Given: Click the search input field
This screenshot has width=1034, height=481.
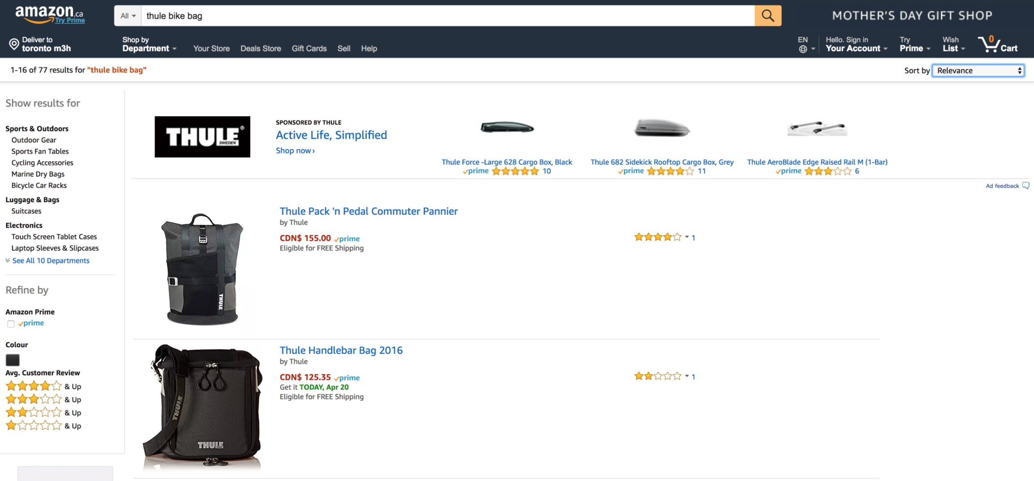Looking at the screenshot, I should click(x=448, y=16).
